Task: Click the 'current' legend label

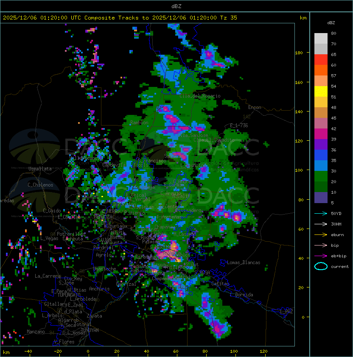Action: click(340, 267)
